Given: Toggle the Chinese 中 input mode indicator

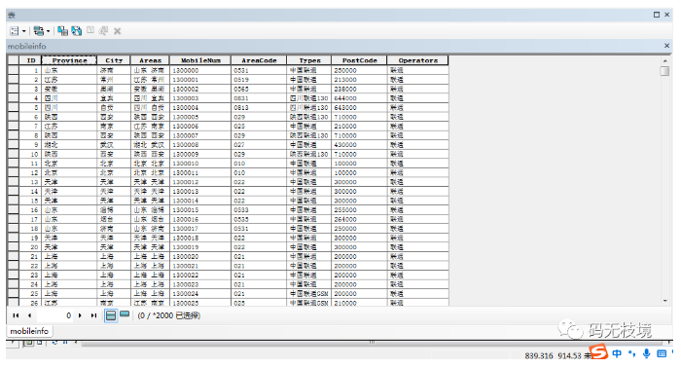Looking at the screenshot, I should 617,353.
